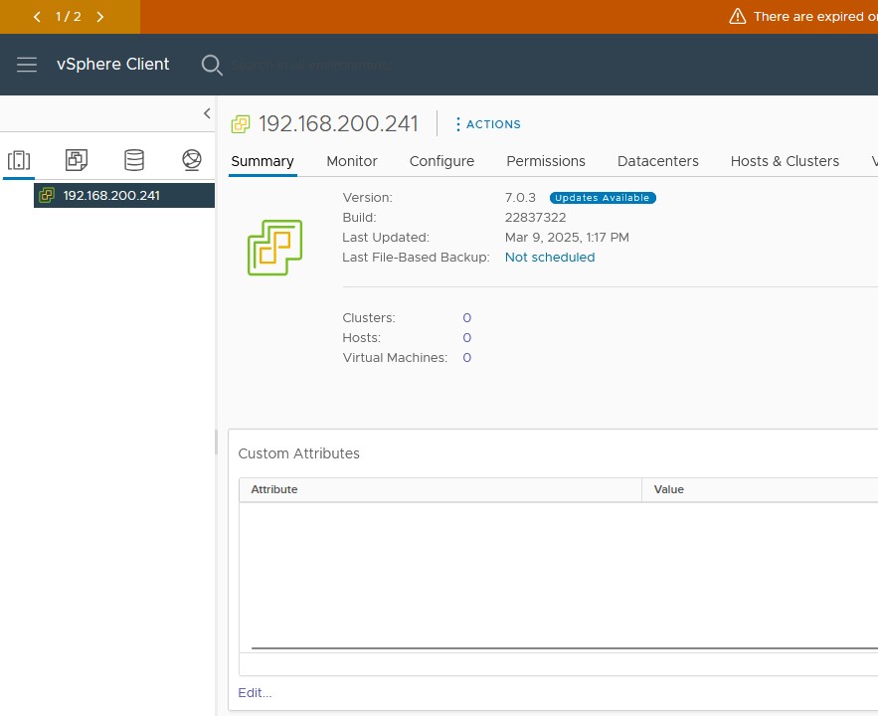This screenshot has width=878, height=716.
Task: Open the ACTIONS dropdown menu
Action: [x=487, y=124]
